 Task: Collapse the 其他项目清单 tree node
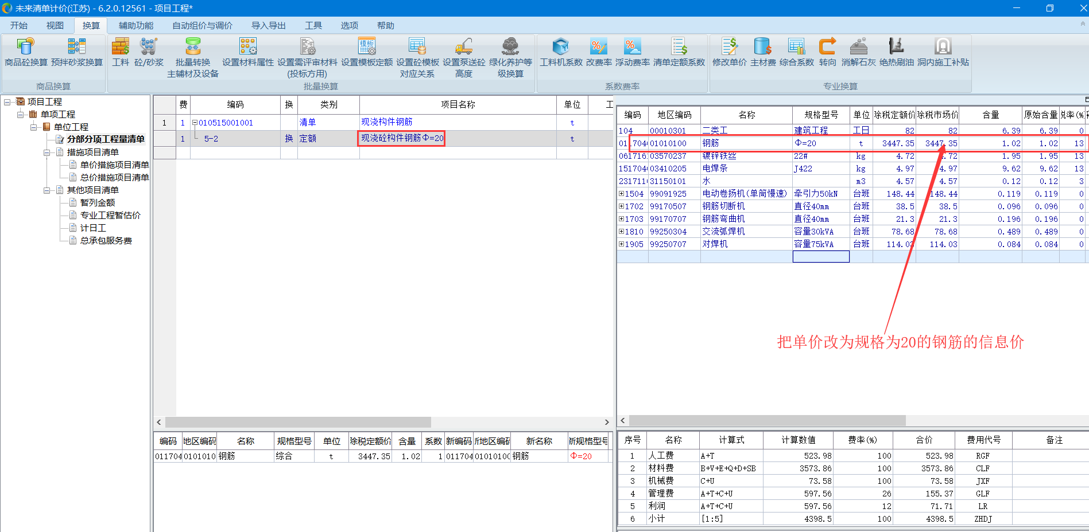[x=47, y=190]
